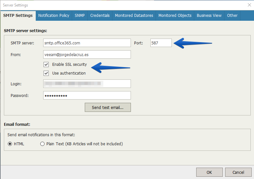Click the From email address field
This screenshot has width=254, height=179.
[x=87, y=54]
